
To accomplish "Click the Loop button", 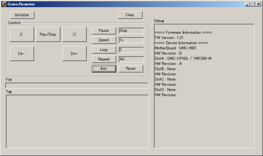I will coord(104,50).
